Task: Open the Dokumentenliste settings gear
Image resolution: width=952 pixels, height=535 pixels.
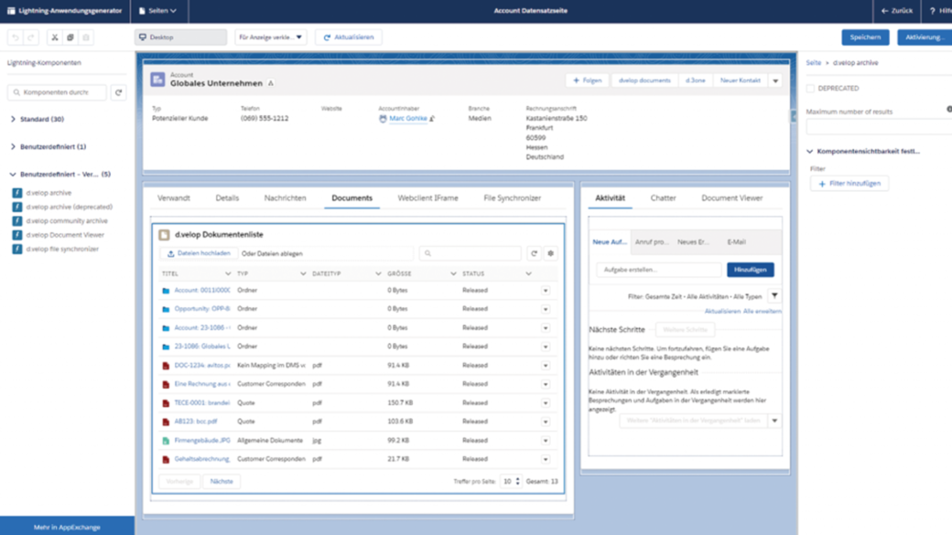Action: [551, 253]
